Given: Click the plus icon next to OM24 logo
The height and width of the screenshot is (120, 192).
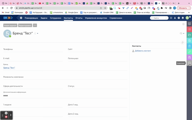Looking at the screenshot, I should coord(21,18).
